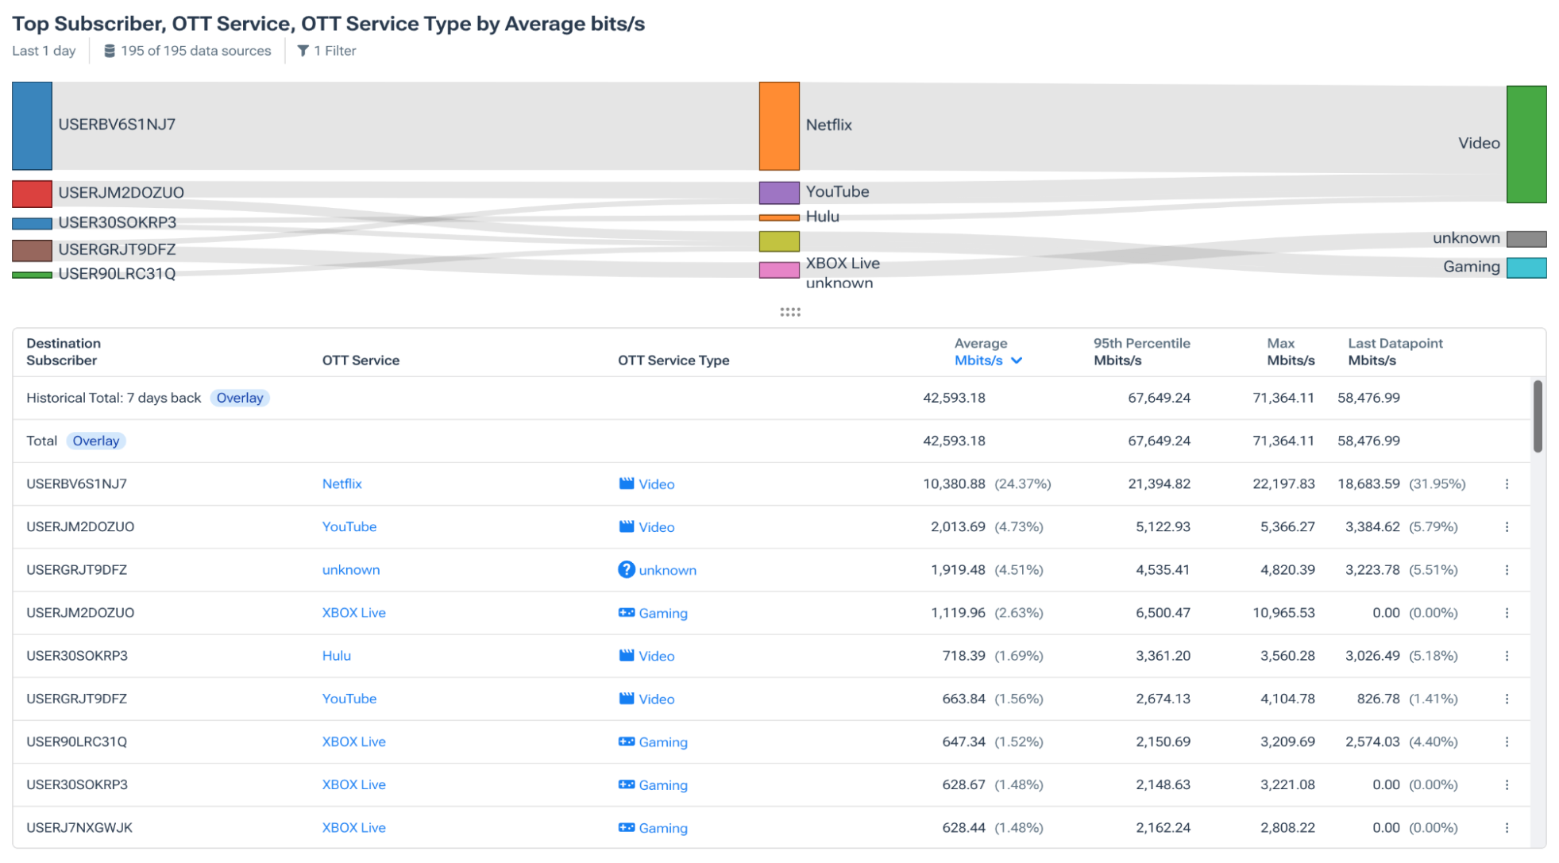
Task: Toggle Overlay on Total row
Action: (x=96, y=441)
